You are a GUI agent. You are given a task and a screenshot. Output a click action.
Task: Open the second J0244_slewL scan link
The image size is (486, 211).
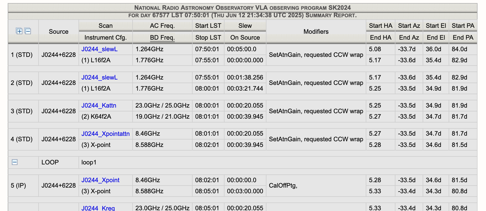point(99,77)
